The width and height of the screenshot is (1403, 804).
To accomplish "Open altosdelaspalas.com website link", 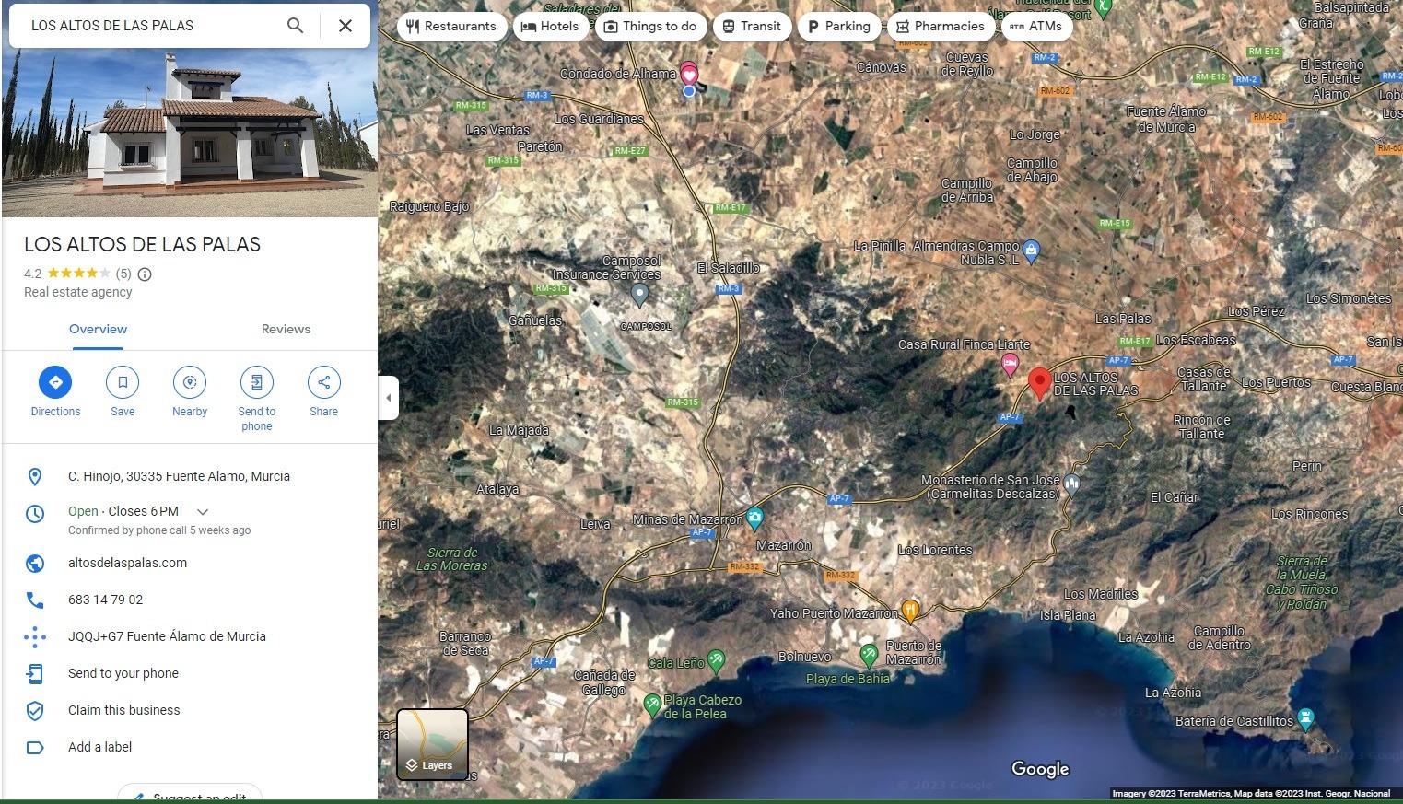I will click(x=127, y=563).
